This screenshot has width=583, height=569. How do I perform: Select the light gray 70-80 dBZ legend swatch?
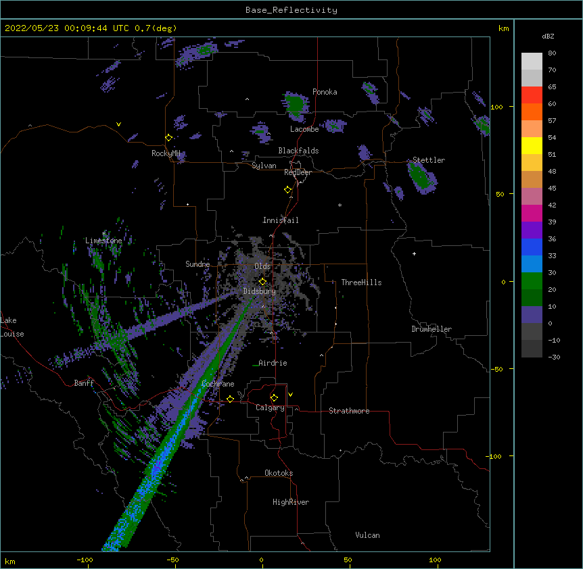point(532,61)
